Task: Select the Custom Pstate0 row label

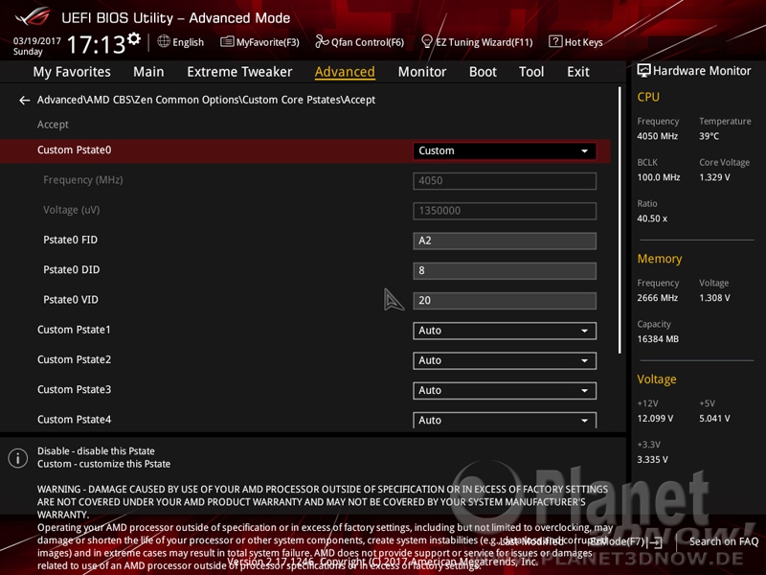Action: (75, 150)
